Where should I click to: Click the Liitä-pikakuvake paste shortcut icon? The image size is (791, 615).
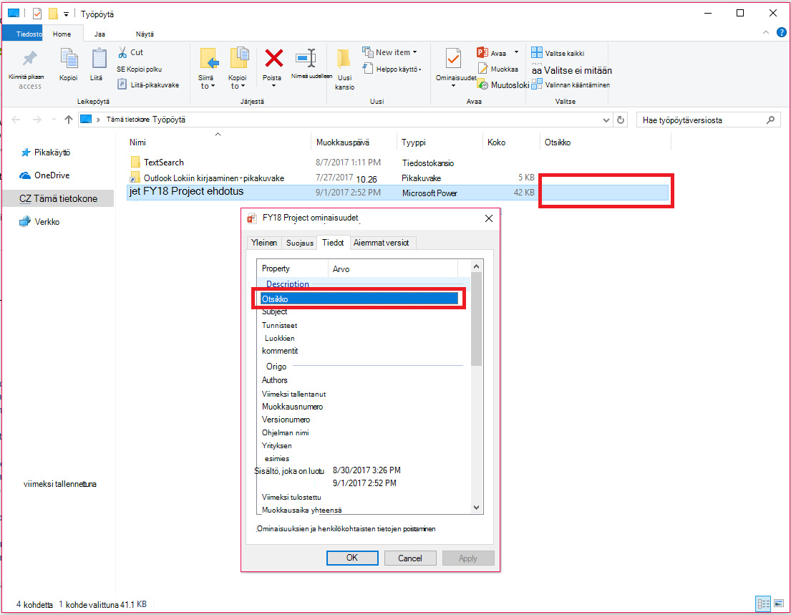(122, 84)
